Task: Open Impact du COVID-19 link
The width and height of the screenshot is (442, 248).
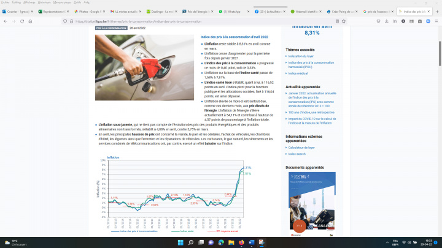Action: (312, 121)
